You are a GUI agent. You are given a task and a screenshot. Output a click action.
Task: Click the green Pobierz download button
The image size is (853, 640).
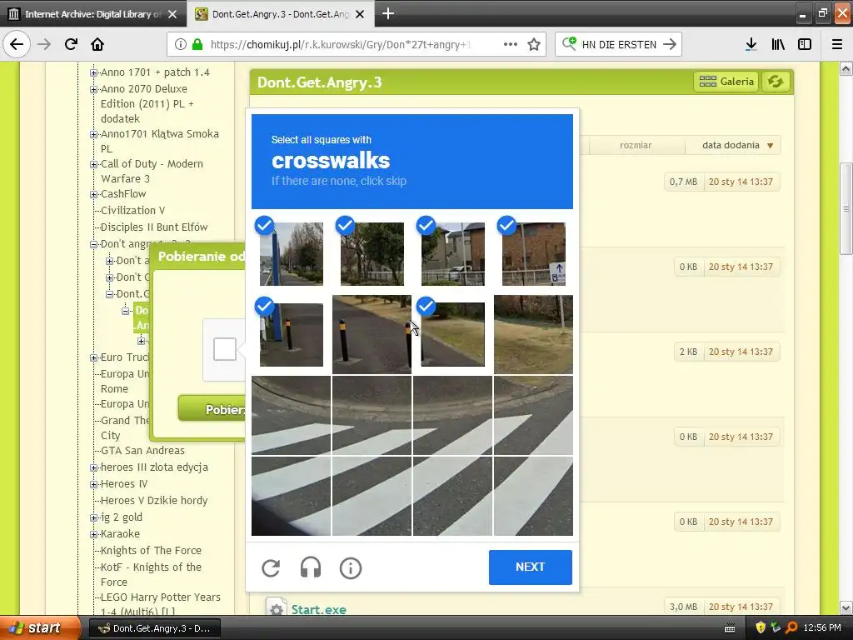212,409
